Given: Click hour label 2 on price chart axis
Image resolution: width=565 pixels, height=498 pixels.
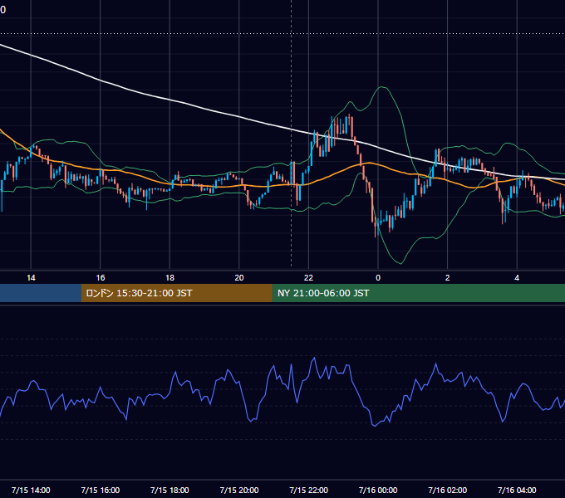Looking at the screenshot, I should point(448,278).
